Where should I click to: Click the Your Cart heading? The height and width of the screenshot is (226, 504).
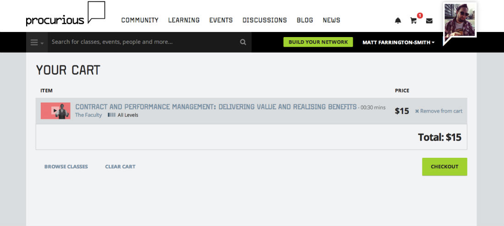click(68, 70)
